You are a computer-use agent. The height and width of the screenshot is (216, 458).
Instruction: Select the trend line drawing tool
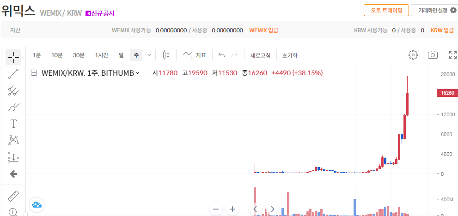[x=13, y=74]
